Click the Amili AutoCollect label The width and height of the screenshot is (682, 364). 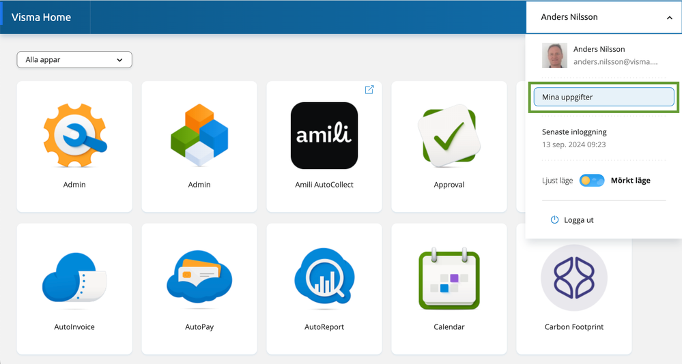click(x=324, y=185)
